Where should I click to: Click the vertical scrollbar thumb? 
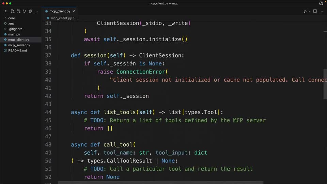coord(325,84)
